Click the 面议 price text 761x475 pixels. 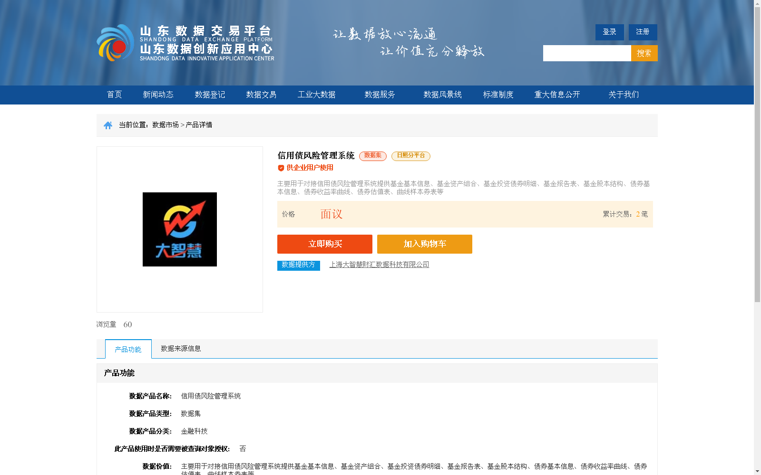[332, 214]
